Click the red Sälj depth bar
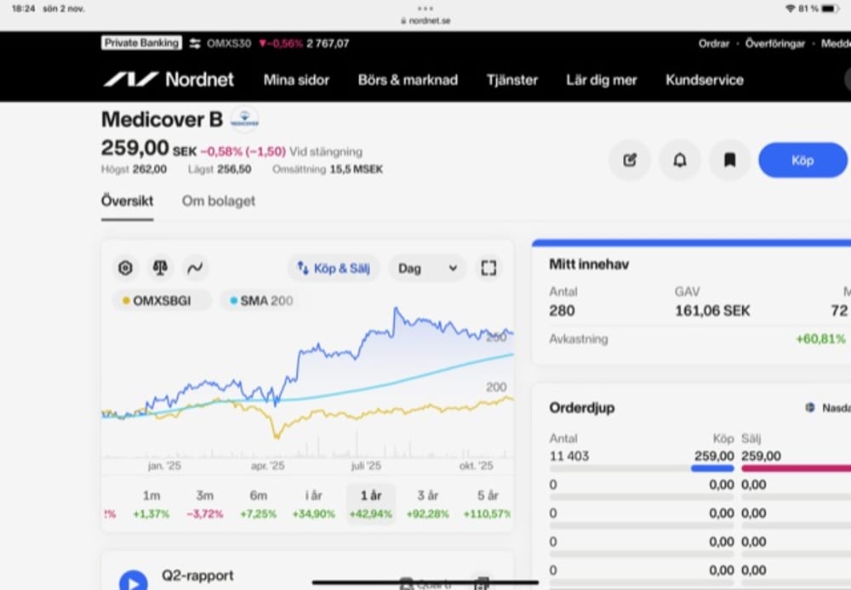This screenshot has height=590, width=851. (x=796, y=468)
